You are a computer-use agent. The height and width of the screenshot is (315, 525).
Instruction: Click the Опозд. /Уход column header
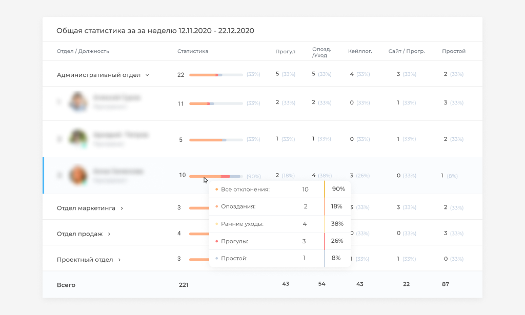click(x=321, y=52)
